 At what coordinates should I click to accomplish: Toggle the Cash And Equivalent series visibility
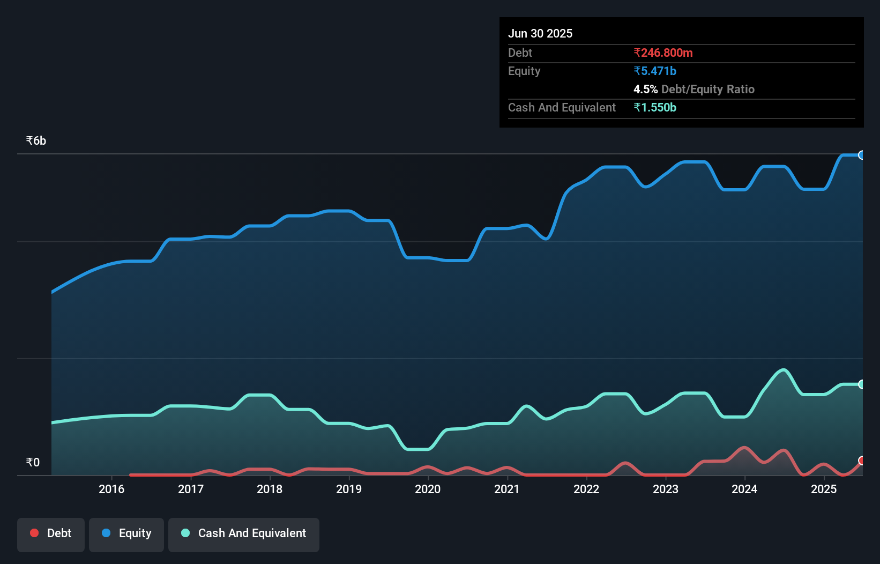(x=244, y=533)
